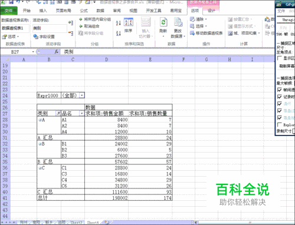Open the Expr1000 (全部) filter dropdown
The height and width of the screenshot is (225, 295).
click(82, 95)
